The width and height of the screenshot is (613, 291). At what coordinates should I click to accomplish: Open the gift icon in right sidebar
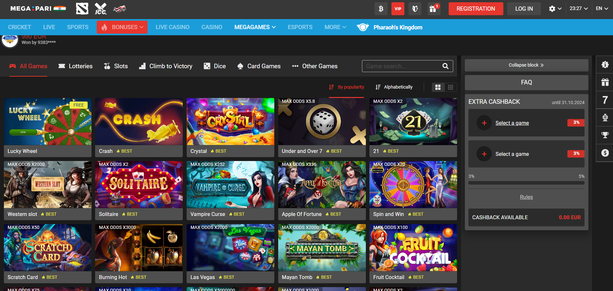(605, 82)
